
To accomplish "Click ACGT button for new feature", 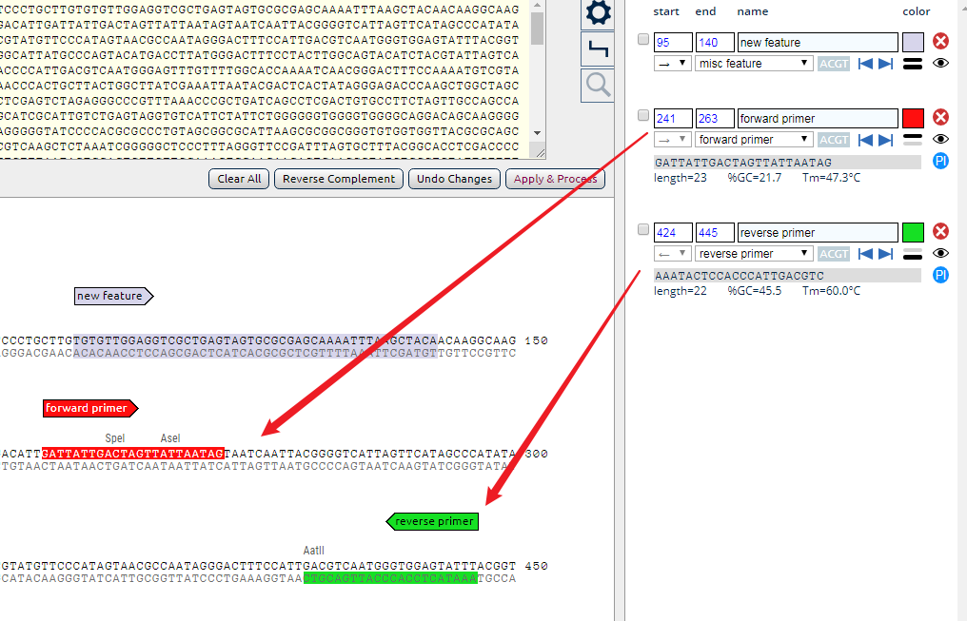I will click(833, 64).
